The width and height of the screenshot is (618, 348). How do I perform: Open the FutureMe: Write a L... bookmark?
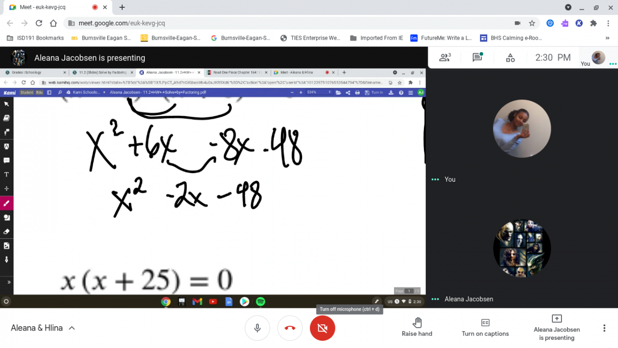441,38
